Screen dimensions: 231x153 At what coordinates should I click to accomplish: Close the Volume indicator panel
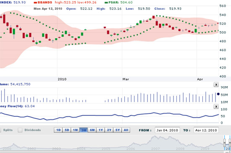216,84
